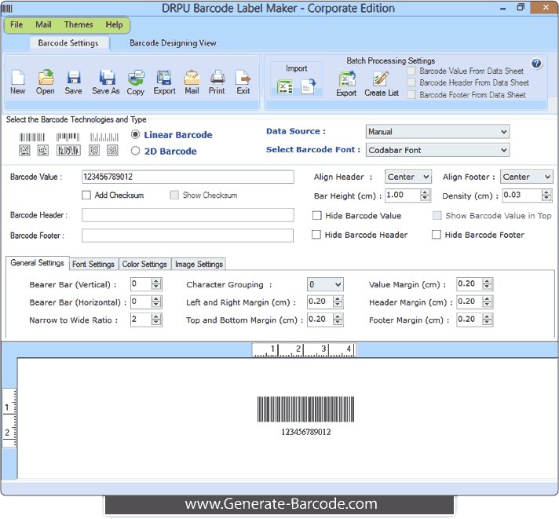The image size is (559, 519).
Task: Open Character Grouping dropdown
Action: (325, 284)
